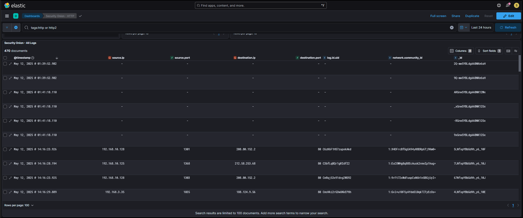Clear the search query input
Screen dimensions: 523x218
point(452,28)
